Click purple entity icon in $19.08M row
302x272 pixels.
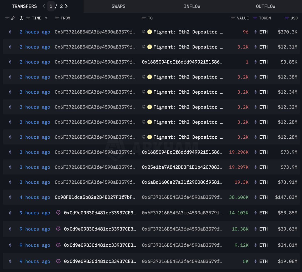coord(58,261)
